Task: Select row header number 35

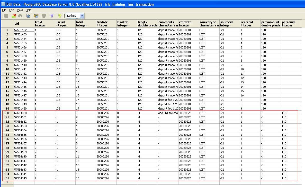Action: [x=7, y=178]
